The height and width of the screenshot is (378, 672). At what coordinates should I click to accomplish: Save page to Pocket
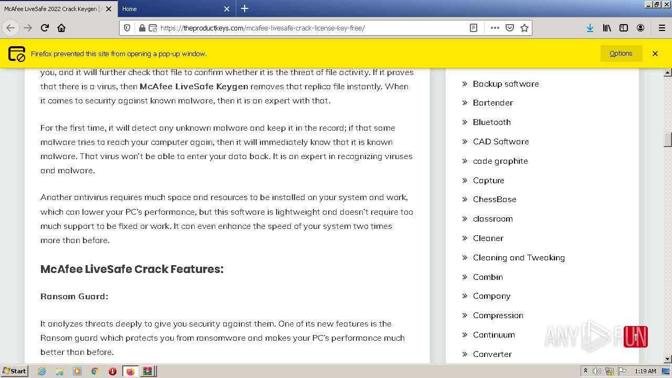(x=509, y=28)
